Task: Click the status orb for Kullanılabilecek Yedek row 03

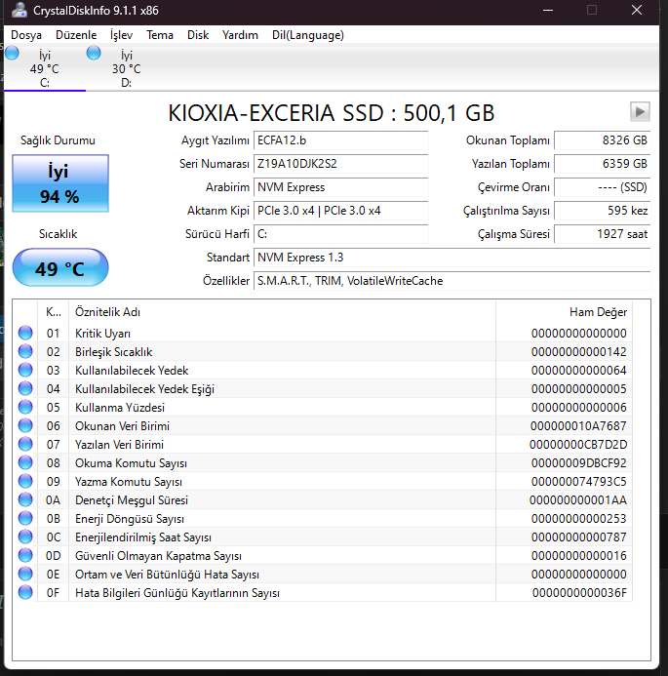Action: tap(25, 370)
